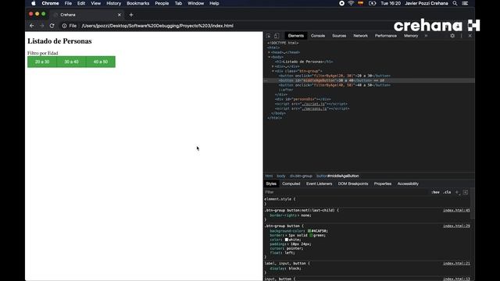This screenshot has height=281, width=500.
Task: Focus the Styles Filter input field
Action: pyautogui.click(x=346, y=192)
